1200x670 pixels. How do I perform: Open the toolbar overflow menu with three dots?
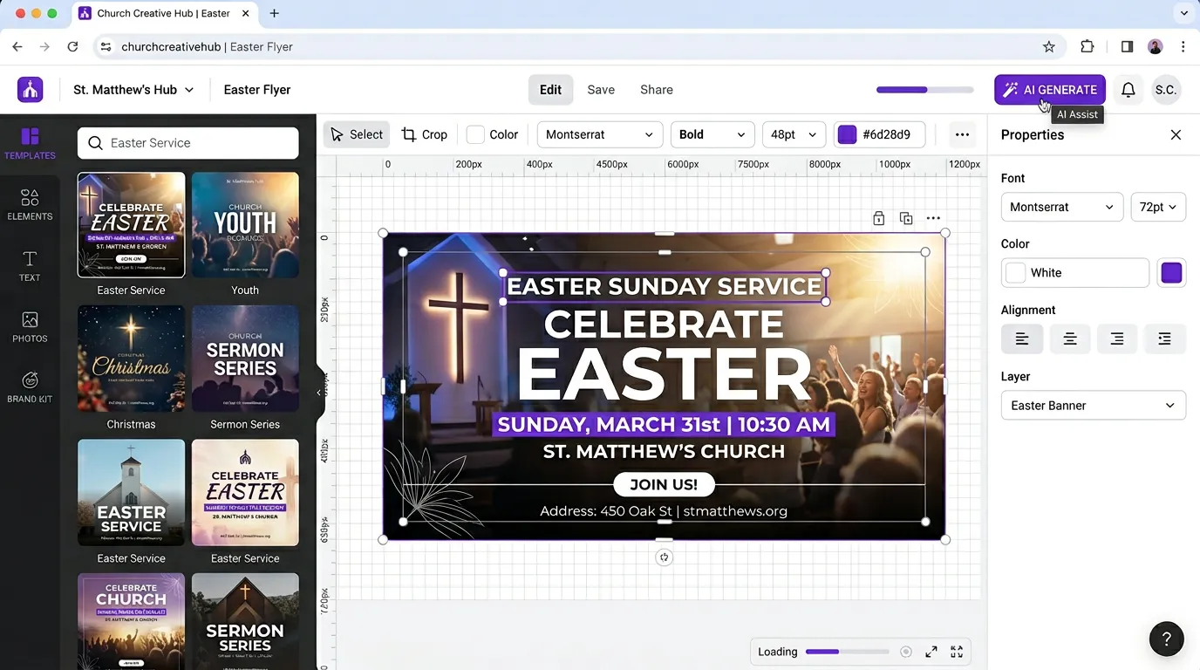tap(962, 134)
